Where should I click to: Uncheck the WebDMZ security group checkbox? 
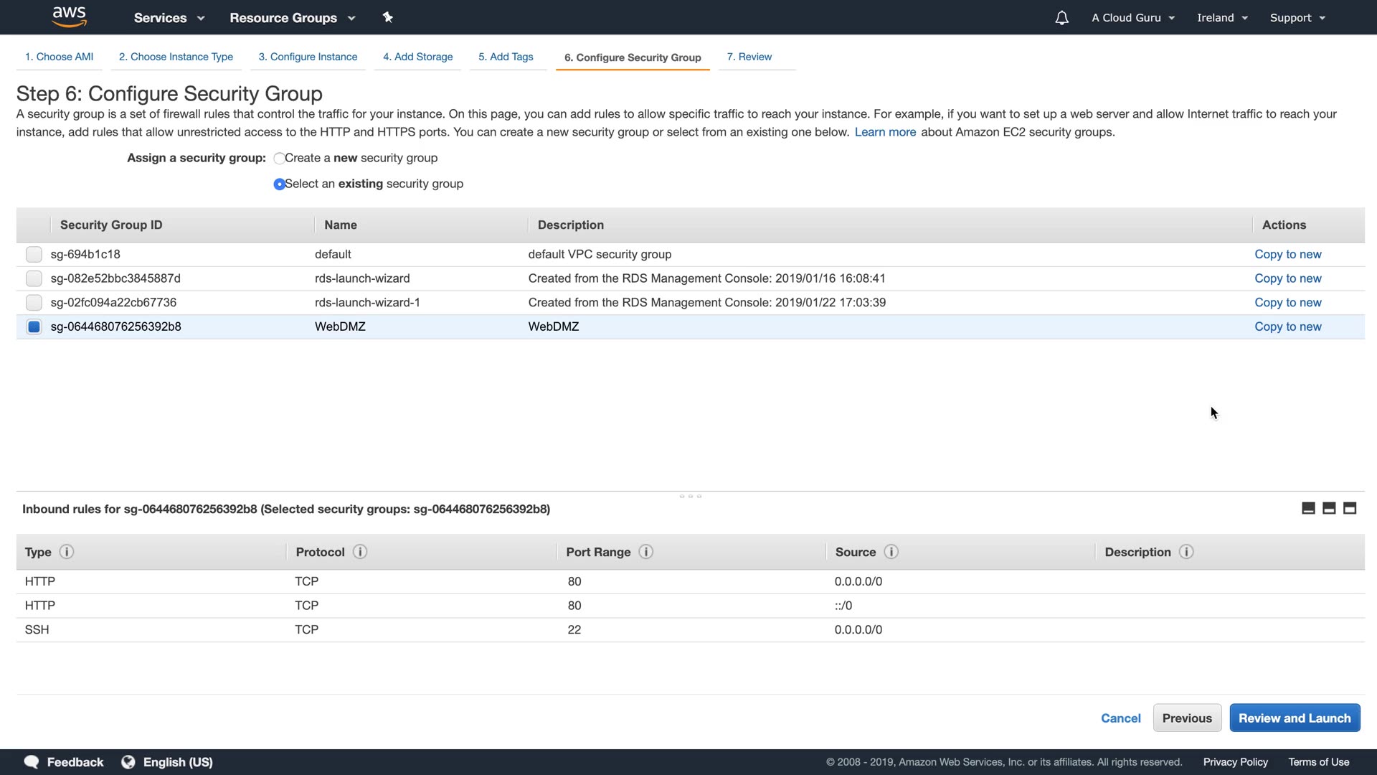pyautogui.click(x=34, y=327)
